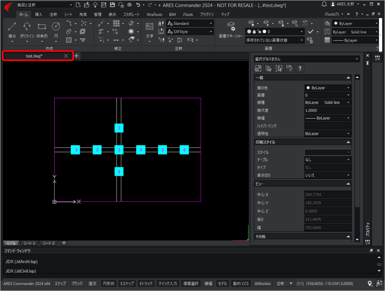Open the workspace dropdown 製図と注釈
The height and width of the screenshot is (291, 385).
45,5
